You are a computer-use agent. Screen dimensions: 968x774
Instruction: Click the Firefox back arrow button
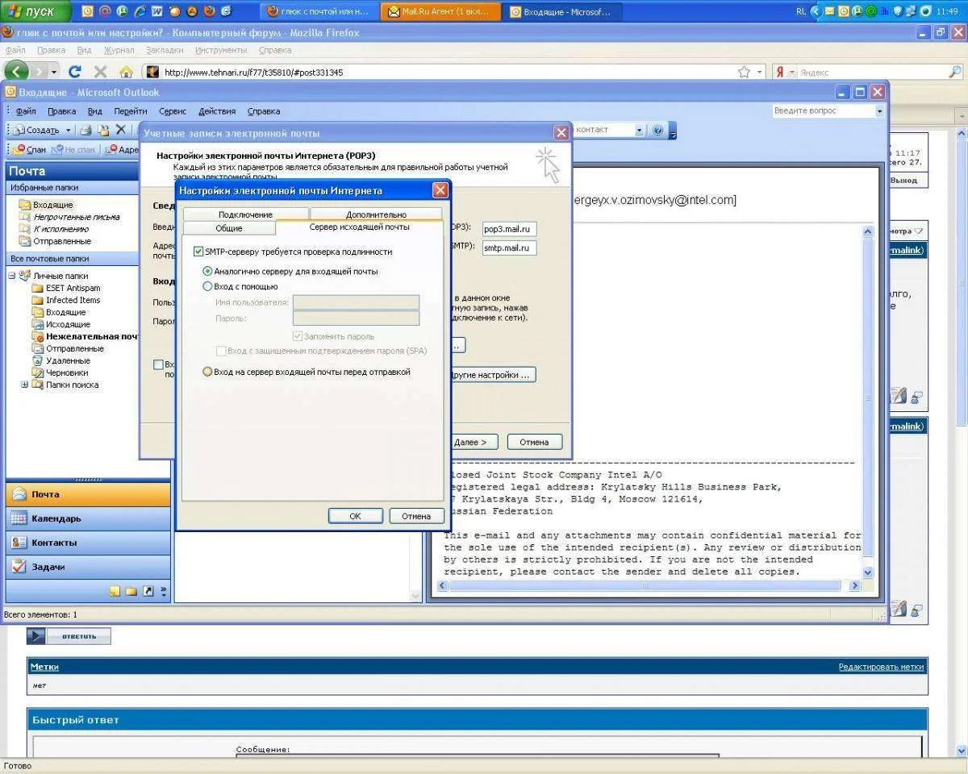[18, 72]
